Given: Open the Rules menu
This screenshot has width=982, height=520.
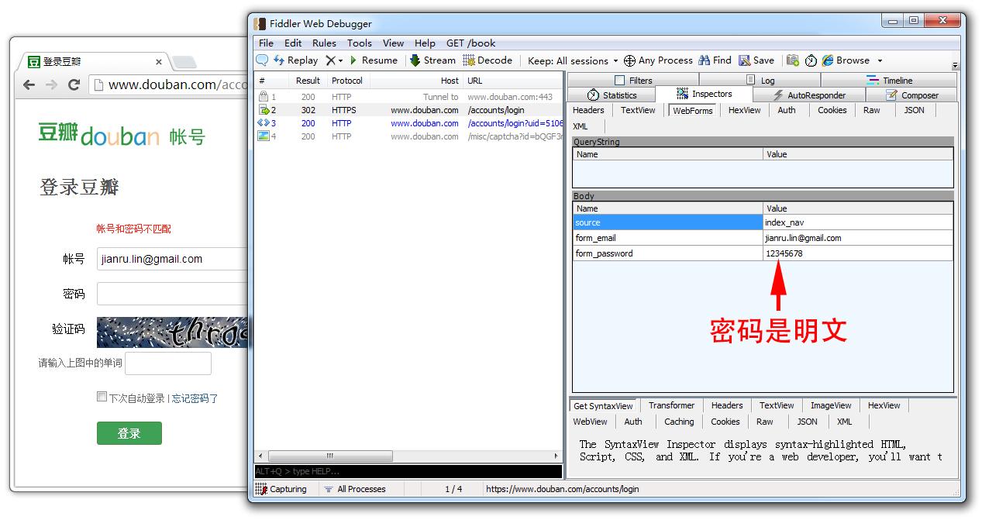Looking at the screenshot, I should click(x=324, y=43).
